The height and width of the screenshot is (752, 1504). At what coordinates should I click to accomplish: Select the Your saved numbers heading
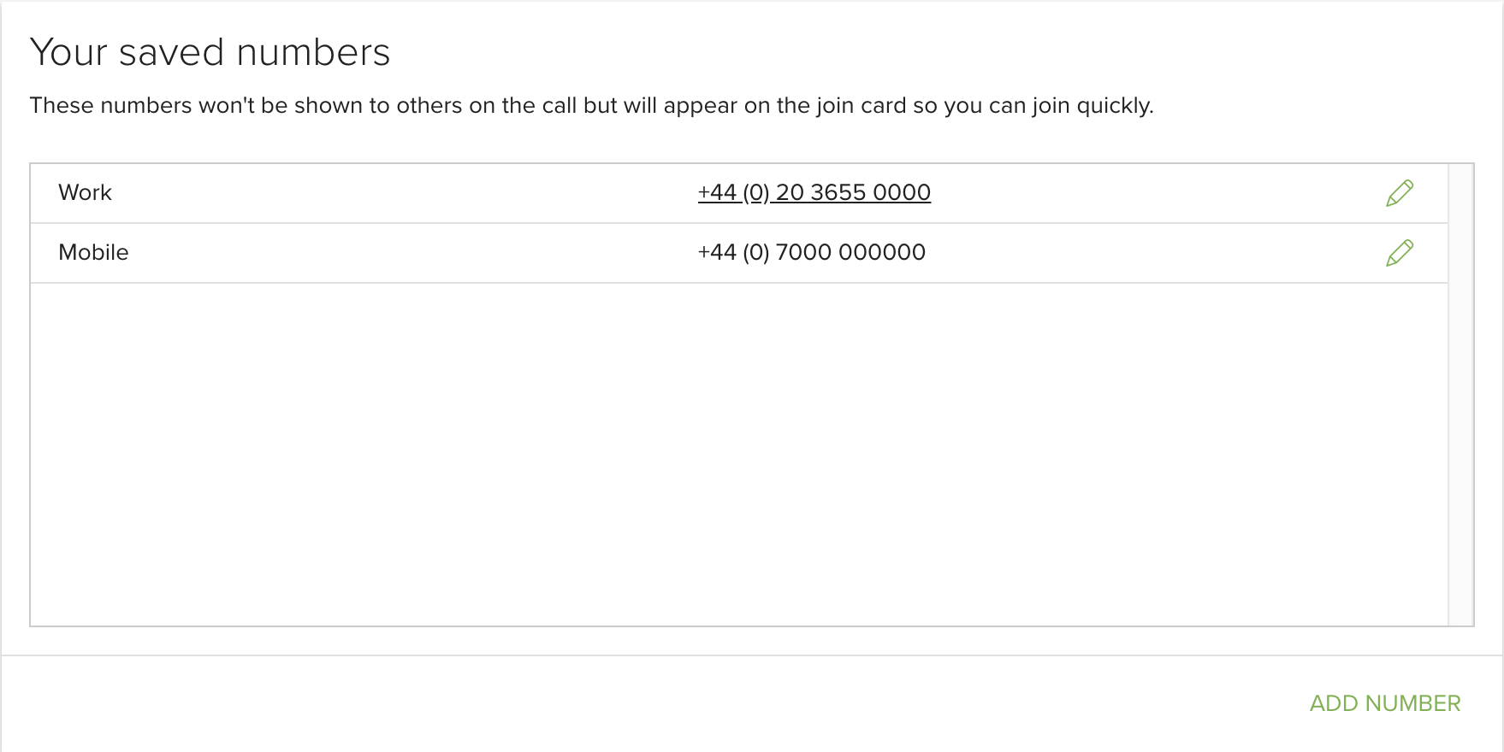210,51
